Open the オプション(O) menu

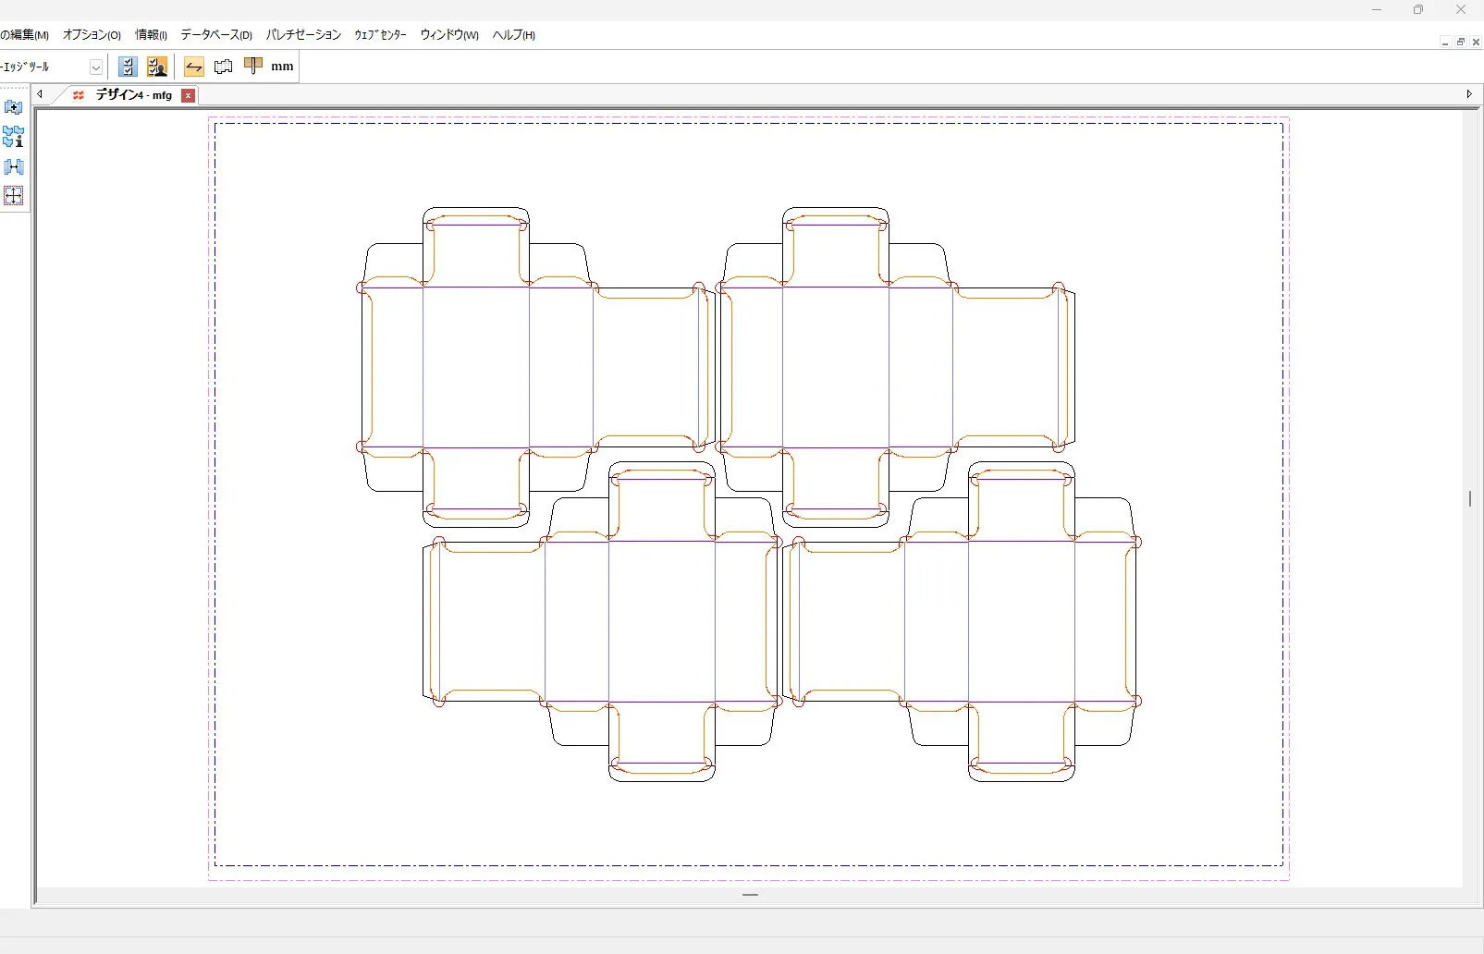pyautogui.click(x=92, y=35)
